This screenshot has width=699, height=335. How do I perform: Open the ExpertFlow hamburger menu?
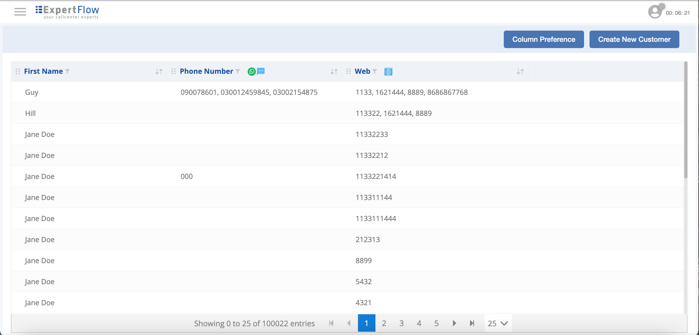click(20, 12)
